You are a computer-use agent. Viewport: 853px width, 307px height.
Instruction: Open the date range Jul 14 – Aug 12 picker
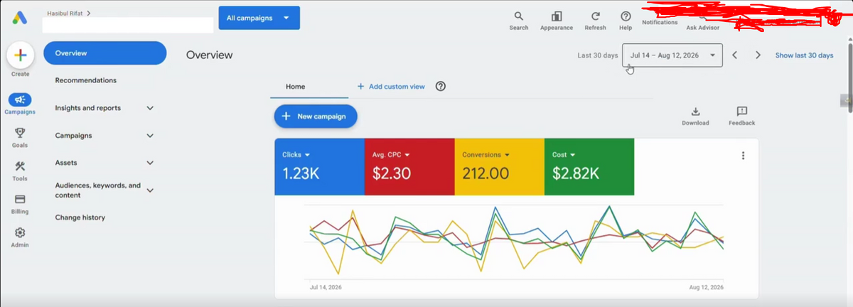(x=672, y=55)
